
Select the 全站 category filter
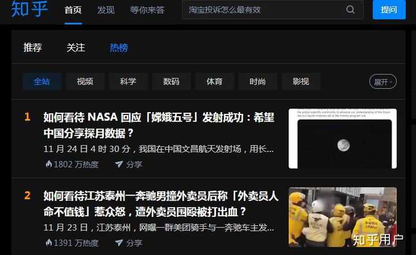(x=42, y=82)
